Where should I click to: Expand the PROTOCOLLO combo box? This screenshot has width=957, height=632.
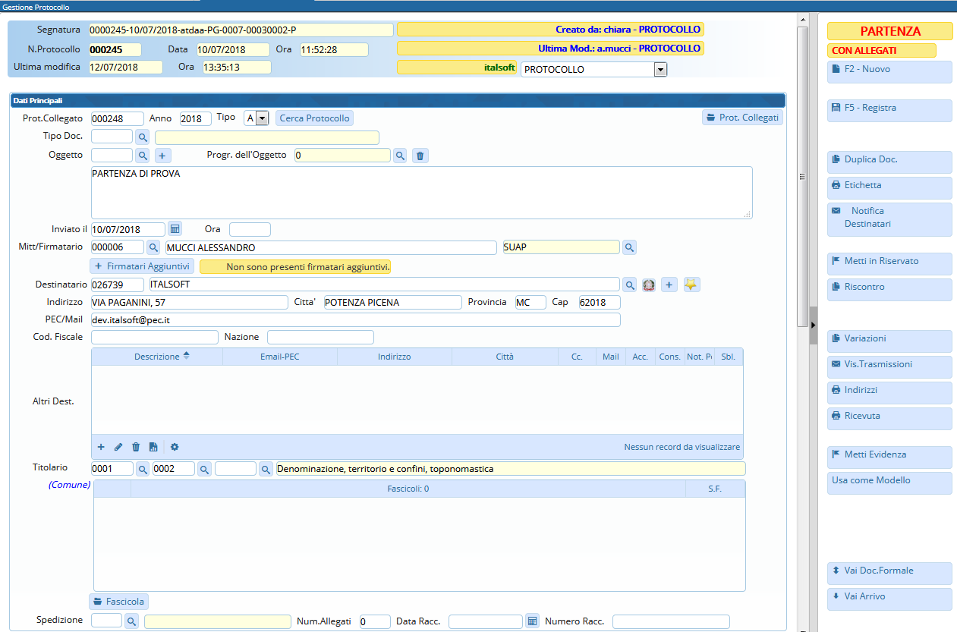tap(660, 69)
